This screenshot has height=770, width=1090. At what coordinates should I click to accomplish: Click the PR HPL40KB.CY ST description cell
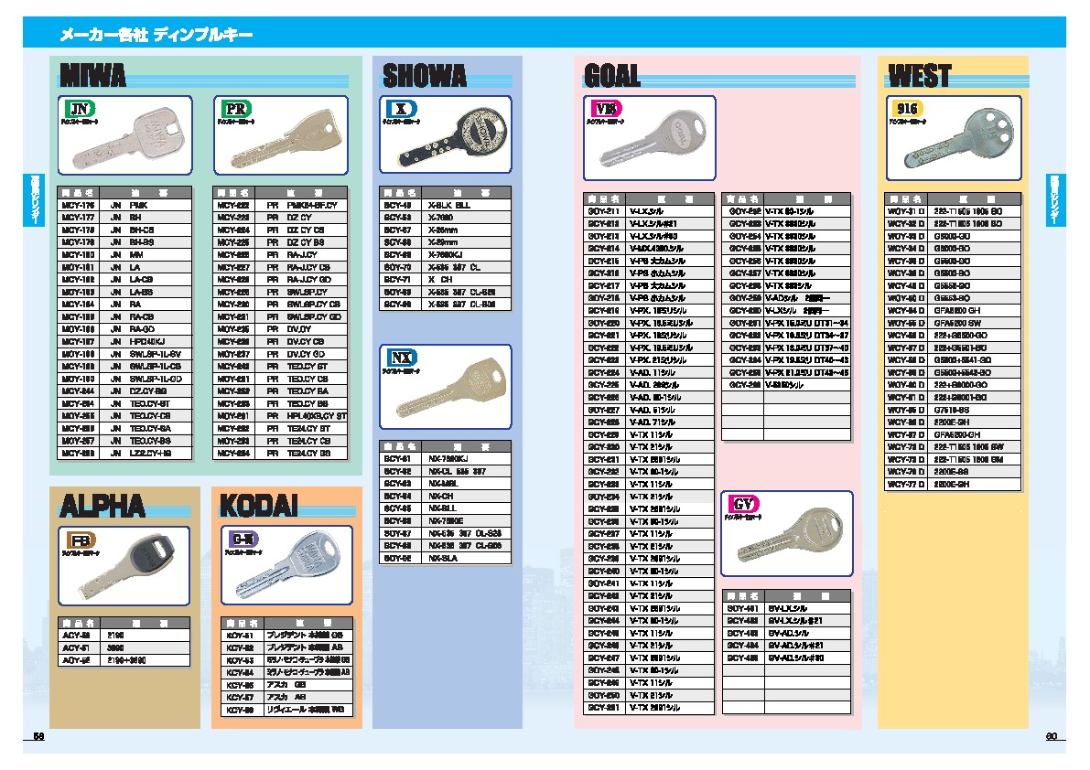point(302,417)
